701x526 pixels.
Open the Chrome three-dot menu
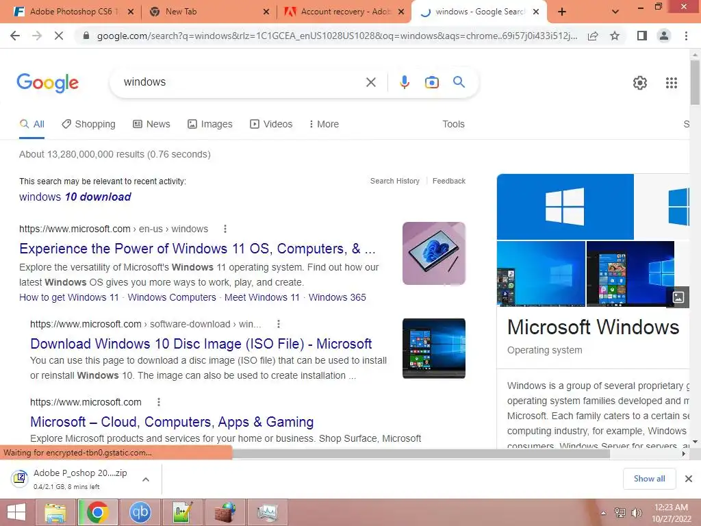tap(686, 36)
